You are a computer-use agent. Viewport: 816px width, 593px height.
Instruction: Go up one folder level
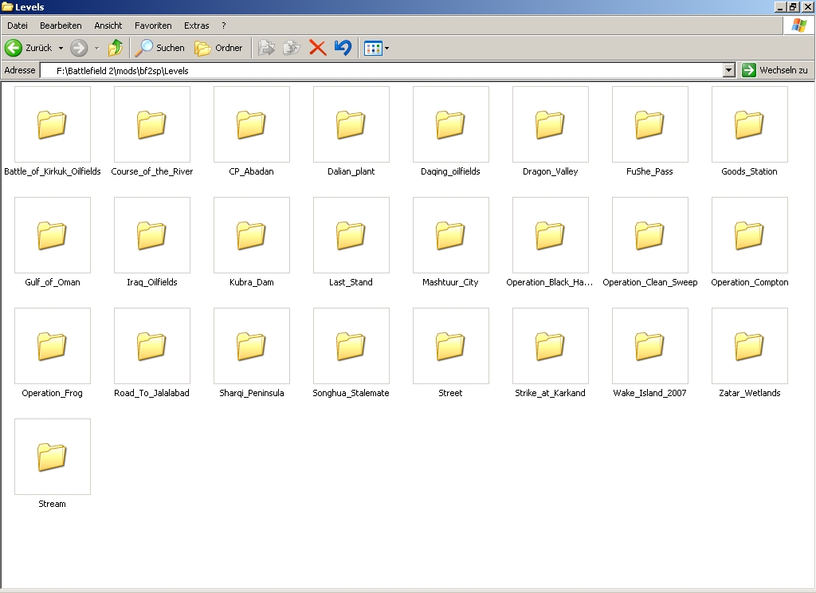point(116,48)
